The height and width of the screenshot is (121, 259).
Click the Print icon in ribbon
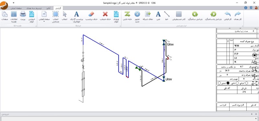click(23, 14)
